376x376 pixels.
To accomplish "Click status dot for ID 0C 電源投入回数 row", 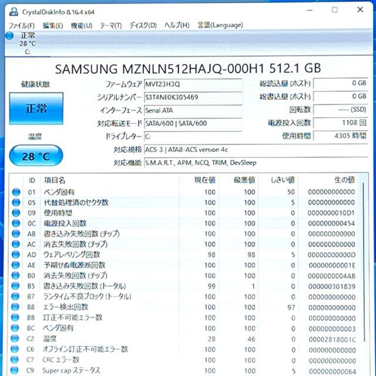I will pyautogui.click(x=16, y=223).
